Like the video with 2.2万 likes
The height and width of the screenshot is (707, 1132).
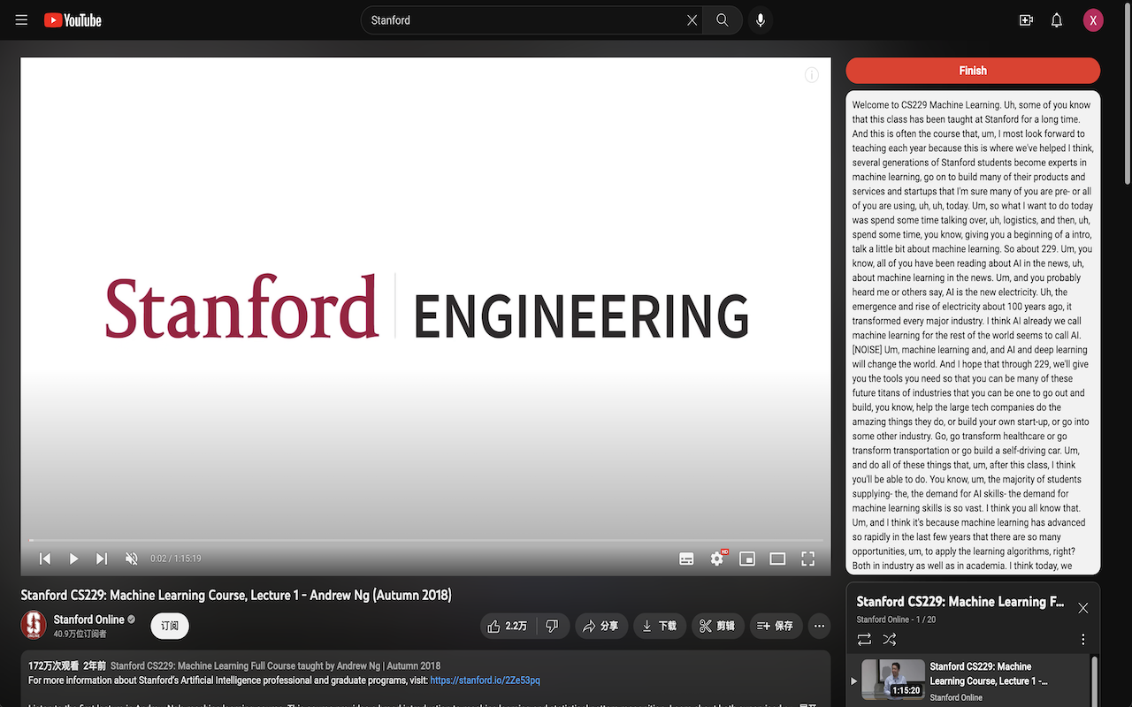(508, 626)
